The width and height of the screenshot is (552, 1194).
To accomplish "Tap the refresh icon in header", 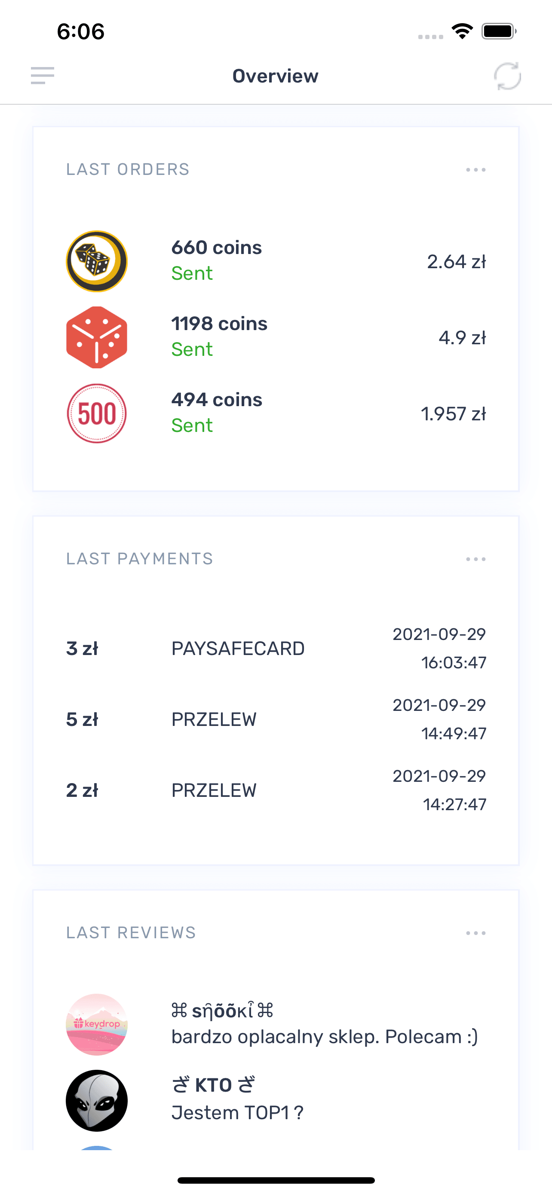I will pyautogui.click(x=507, y=76).
